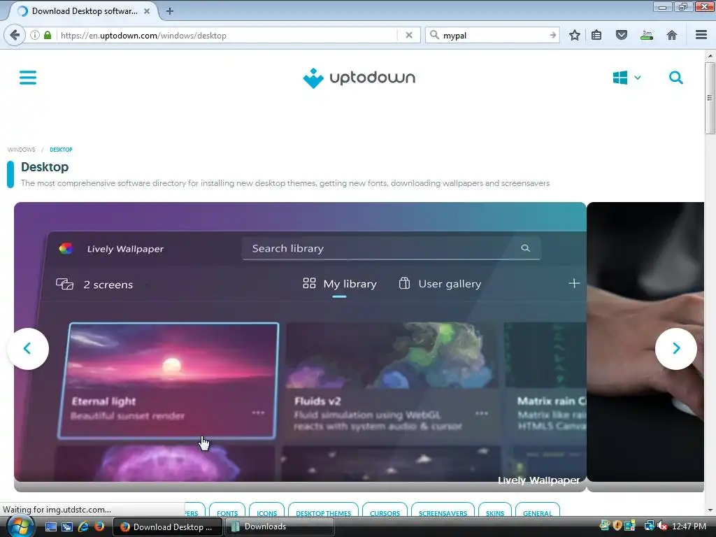Expand the Windows platform selector dropdown
The image size is (716, 537).
[x=626, y=78]
